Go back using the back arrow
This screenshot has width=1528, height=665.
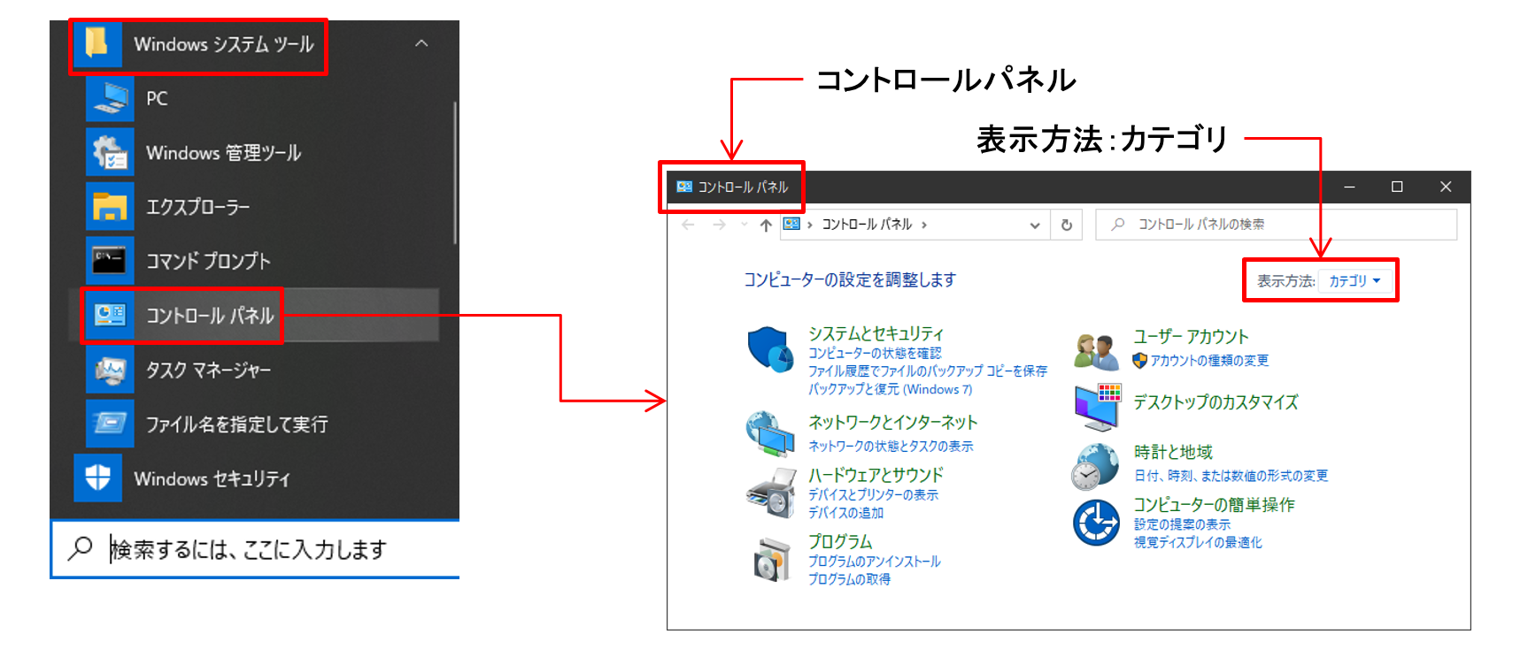[x=688, y=225]
